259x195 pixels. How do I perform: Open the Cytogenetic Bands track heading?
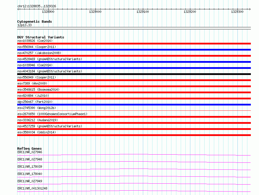[x=35, y=22]
